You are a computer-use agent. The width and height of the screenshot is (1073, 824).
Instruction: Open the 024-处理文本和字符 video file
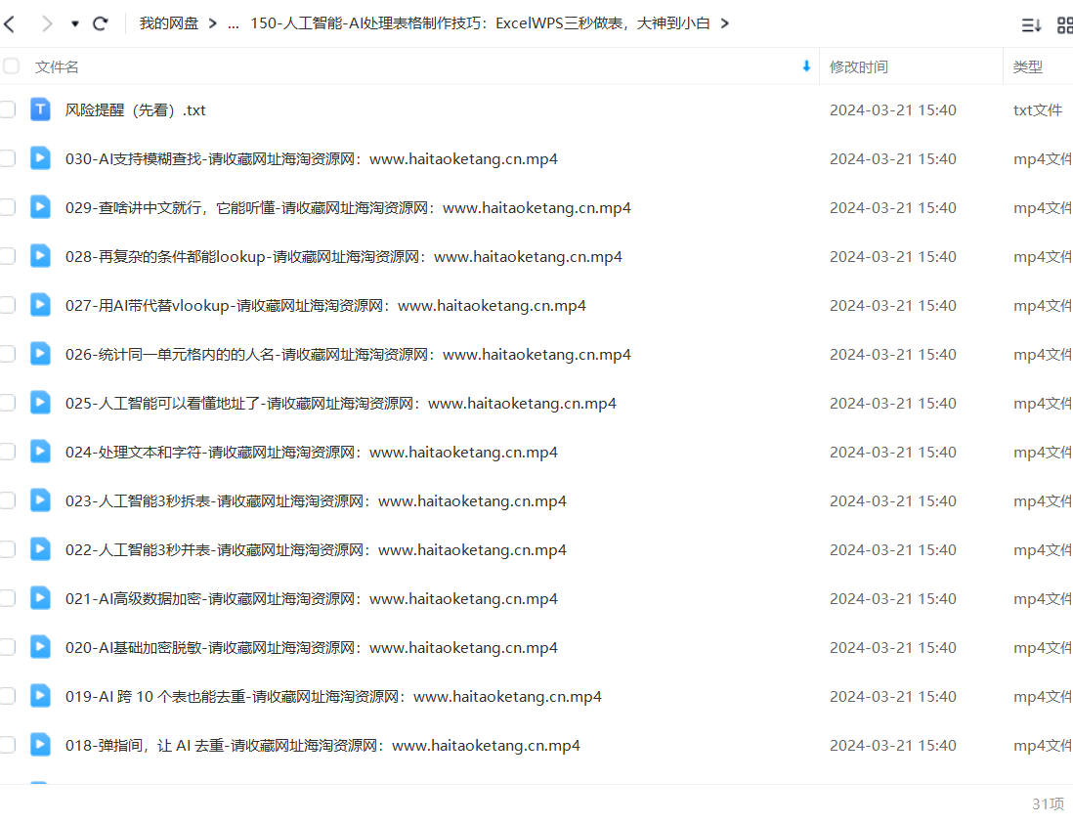click(x=312, y=453)
